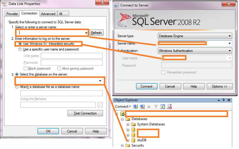Screen dimensions: 239x149
Task: Open the Authentication dropdown
Action: click(230, 51)
